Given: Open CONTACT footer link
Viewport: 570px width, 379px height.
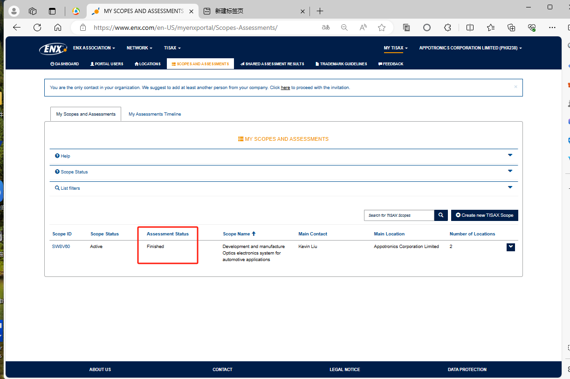Looking at the screenshot, I should 222,370.
